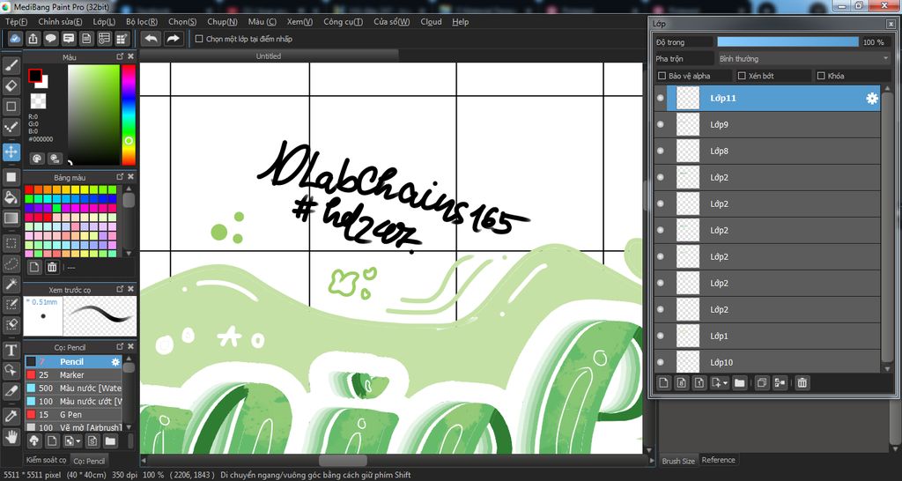Select the G Pen brush
This screenshot has height=481, width=902.
tap(74, 414)
